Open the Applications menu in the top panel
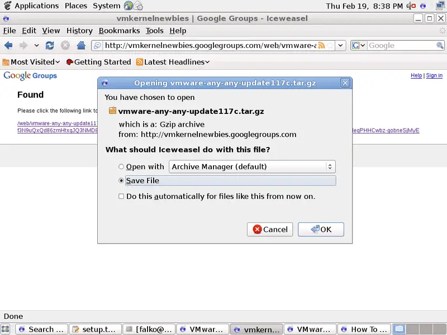The height and width of the screenshot is (335, 447). point(37,6)
